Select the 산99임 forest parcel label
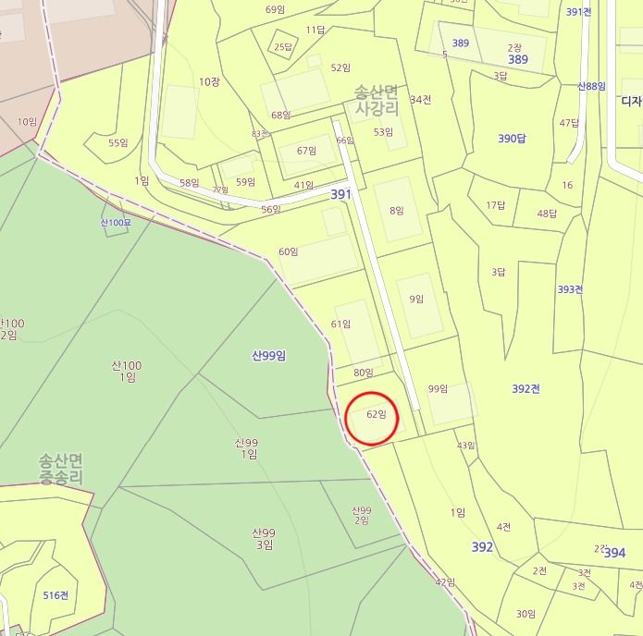This screenshot has height=636, width=643. [269, 355]
